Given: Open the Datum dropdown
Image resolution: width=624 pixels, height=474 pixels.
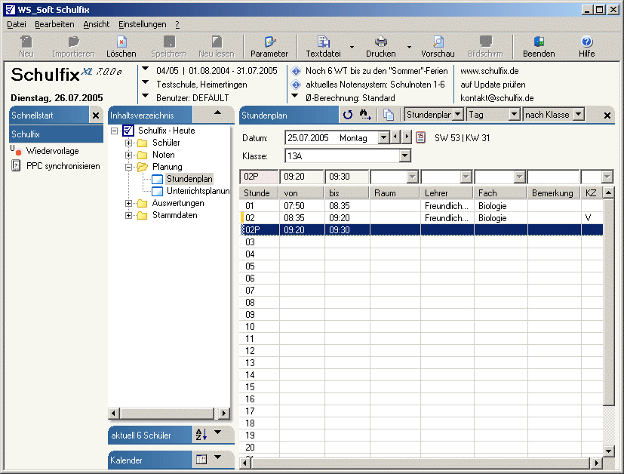Looking at the screenshot, I should (x=383, y=137).
